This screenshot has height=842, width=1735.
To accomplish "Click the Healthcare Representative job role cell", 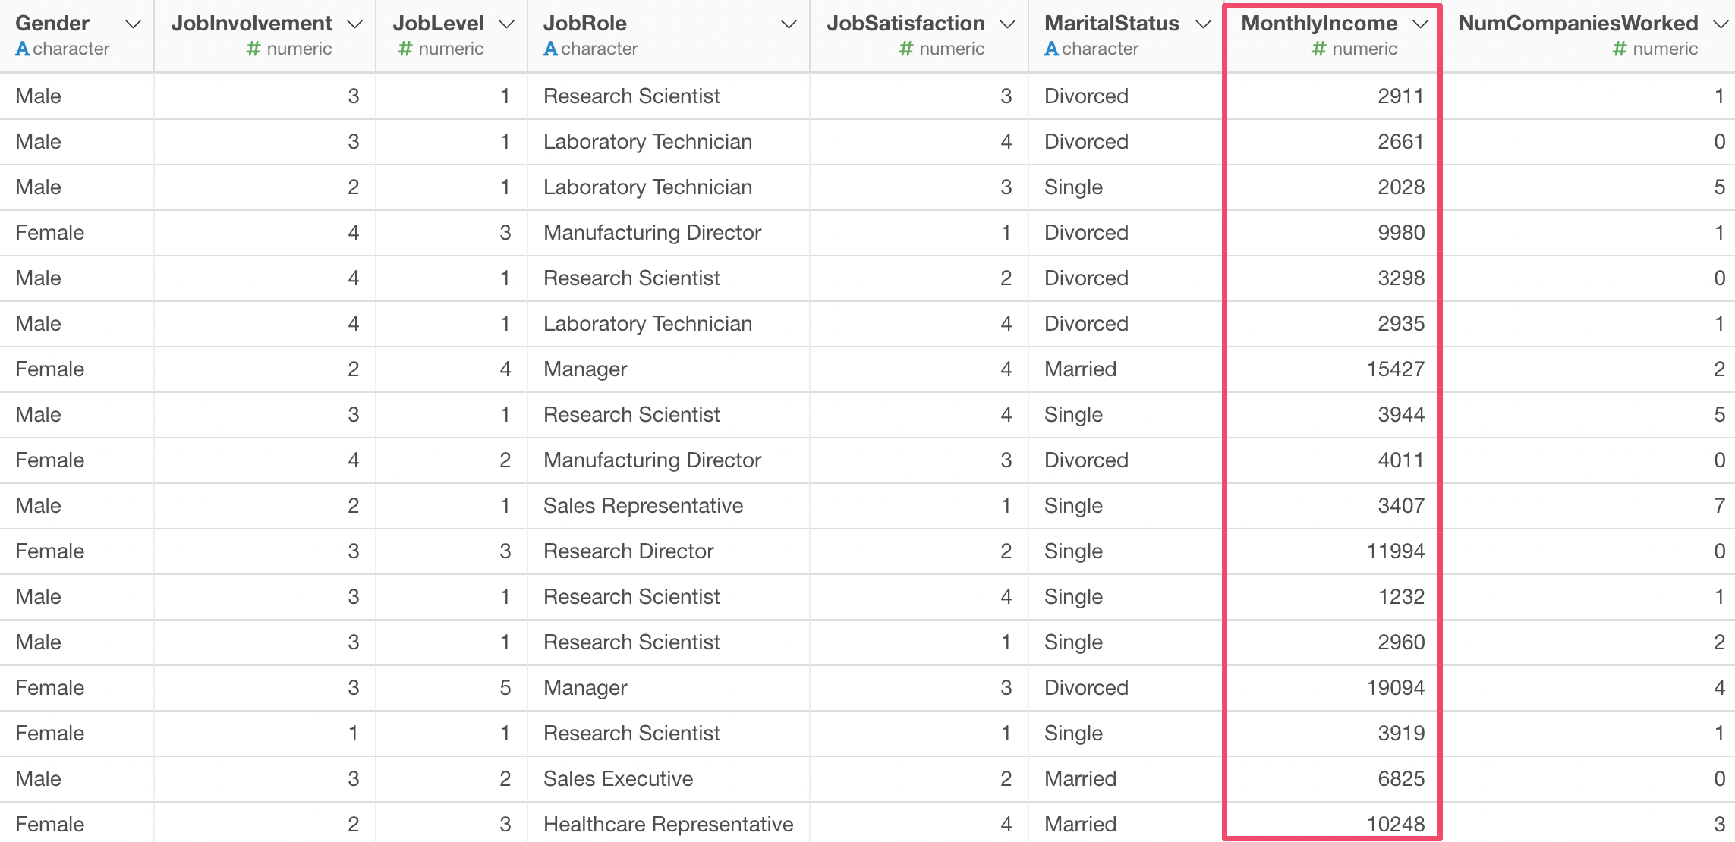I will click(x=668, y=825).
